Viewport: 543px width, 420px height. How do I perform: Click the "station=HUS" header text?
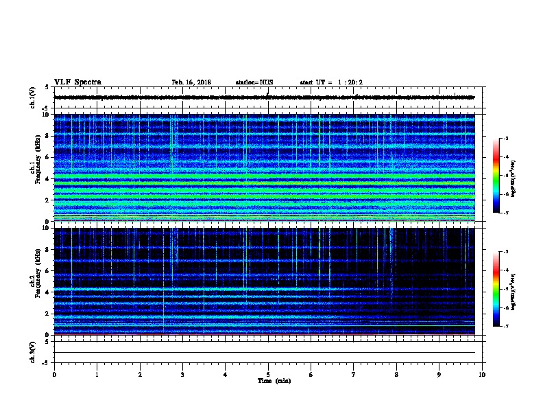coord(254,82)
